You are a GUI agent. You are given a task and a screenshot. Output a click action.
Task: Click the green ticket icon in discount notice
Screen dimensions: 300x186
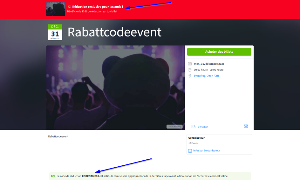(53, 176)
